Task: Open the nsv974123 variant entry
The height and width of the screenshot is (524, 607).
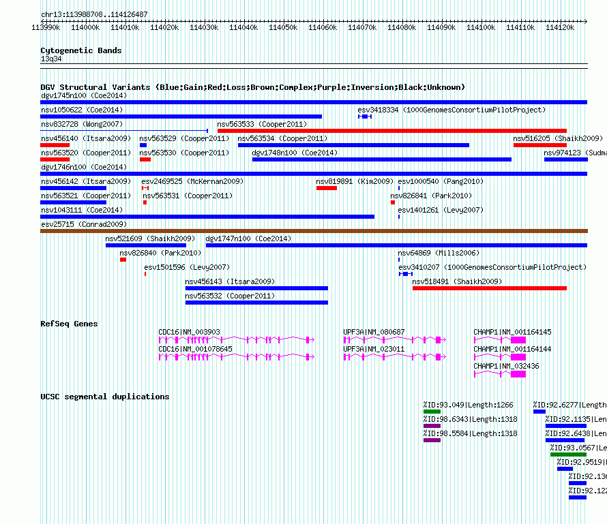Action: pyautogui.click(x=566, y=159)
